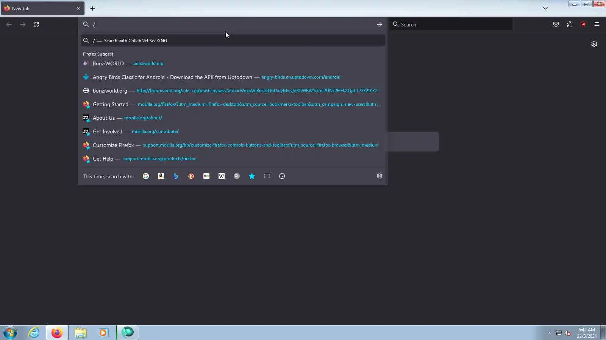606x340 pixels.
Task: Open a new tab with plus button
Action: (x=92, y=8)
